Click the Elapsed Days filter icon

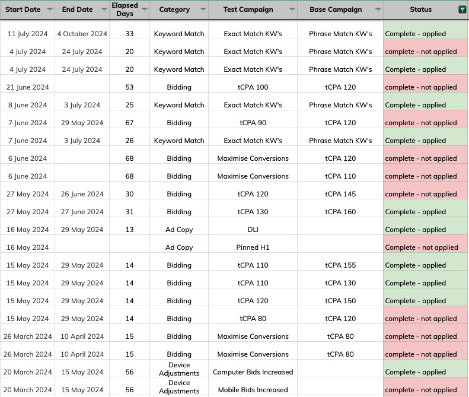coord(144,9)
